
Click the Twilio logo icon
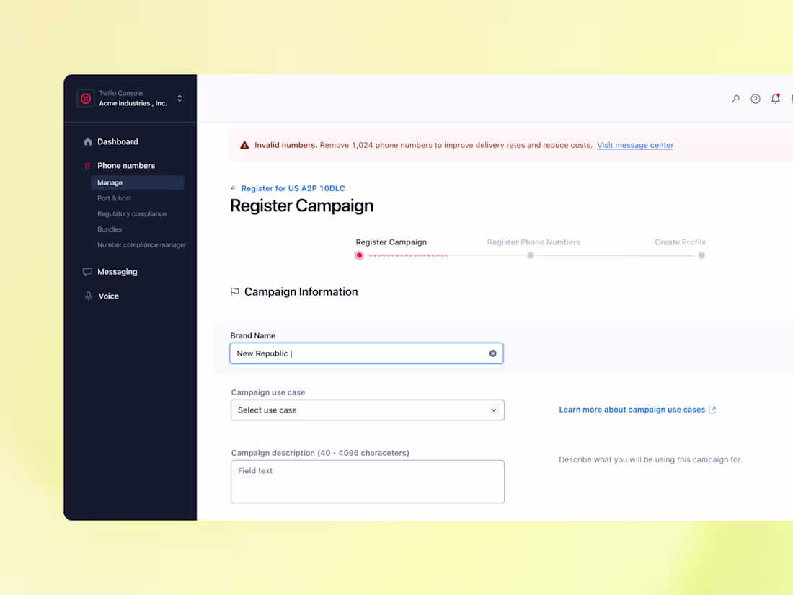point(86,98)
